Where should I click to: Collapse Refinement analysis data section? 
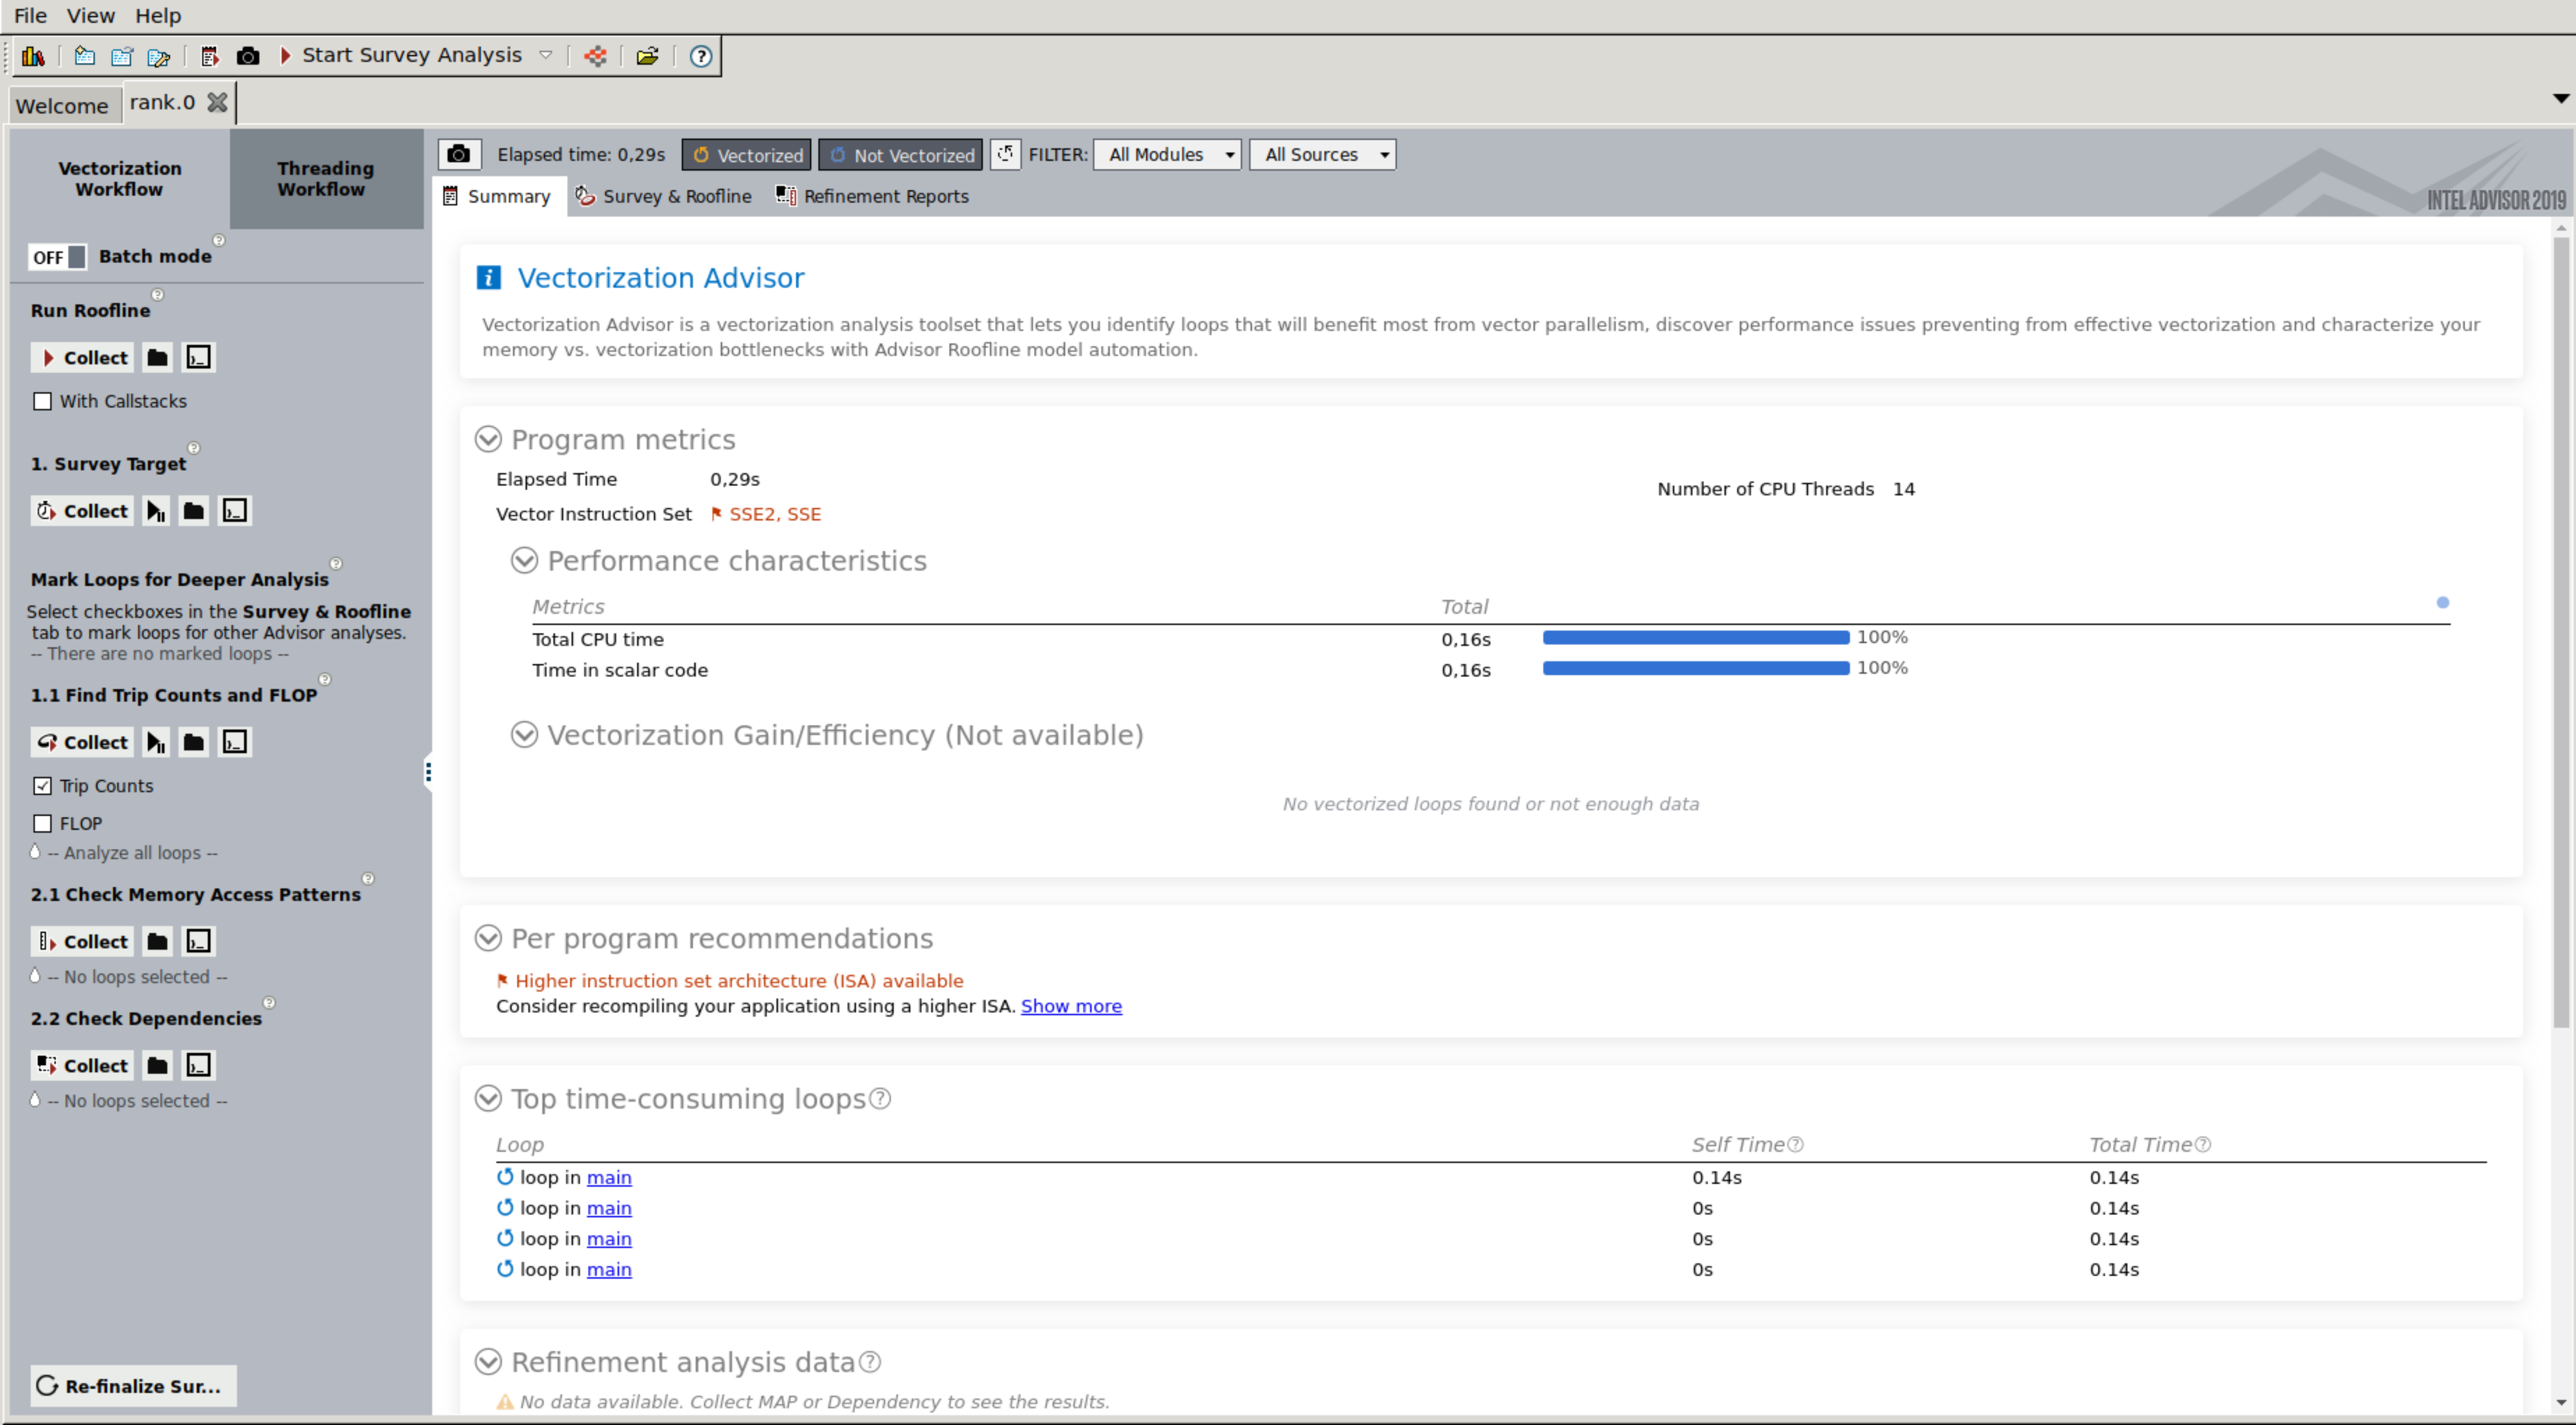(488, 1361)
